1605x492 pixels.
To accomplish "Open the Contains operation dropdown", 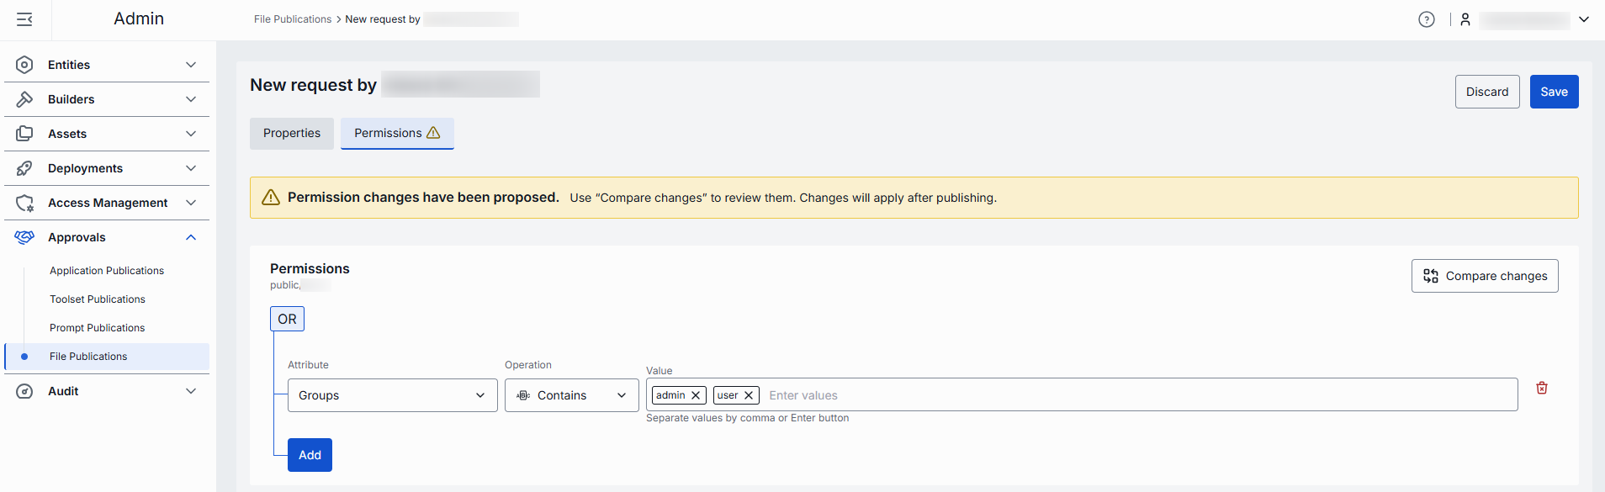I will click(x=571, y=395).
